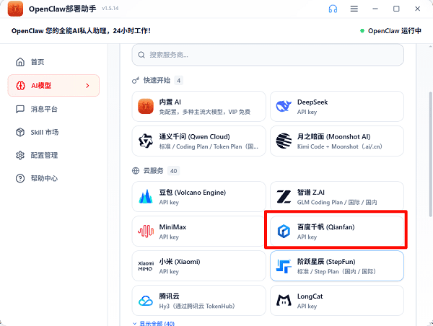This screenshot has width=433, height=326.
Task: Click the OpenClaw app logo icon
Action: [15, 9]
